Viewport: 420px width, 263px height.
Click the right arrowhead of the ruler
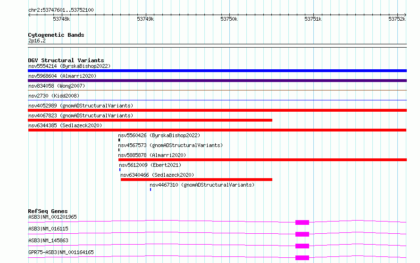pyautogui.click(x=405, y=15)
